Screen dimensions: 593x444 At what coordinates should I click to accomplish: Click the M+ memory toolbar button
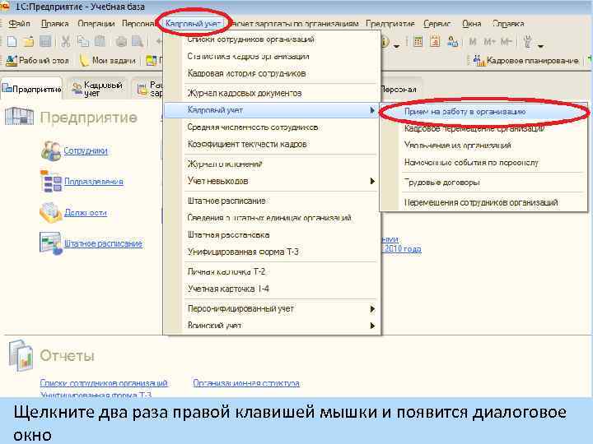tap(489, 42)
